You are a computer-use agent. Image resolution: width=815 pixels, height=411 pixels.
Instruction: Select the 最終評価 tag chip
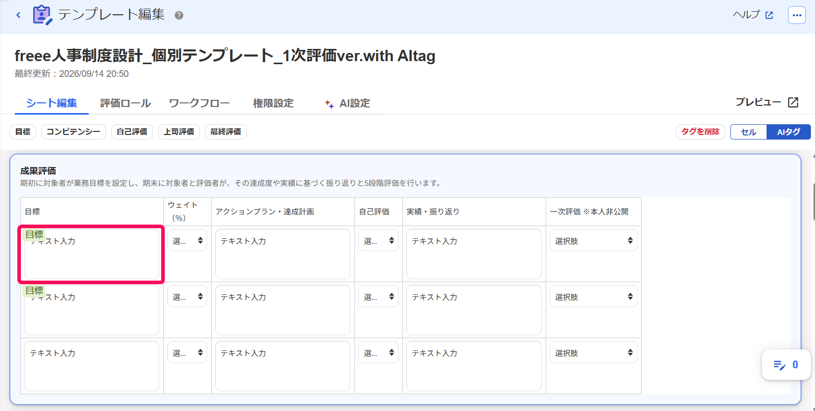coord(226,132)
